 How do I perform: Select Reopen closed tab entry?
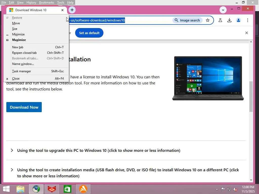tap(36, 53)
